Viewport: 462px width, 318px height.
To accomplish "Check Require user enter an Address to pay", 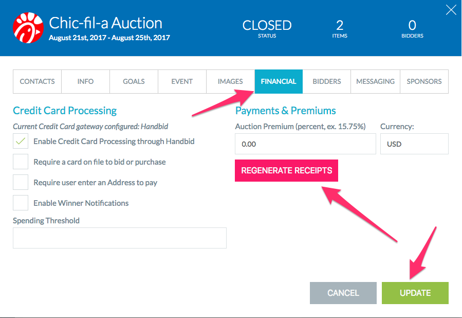I will pyautogui.click(x=21, y=182).
